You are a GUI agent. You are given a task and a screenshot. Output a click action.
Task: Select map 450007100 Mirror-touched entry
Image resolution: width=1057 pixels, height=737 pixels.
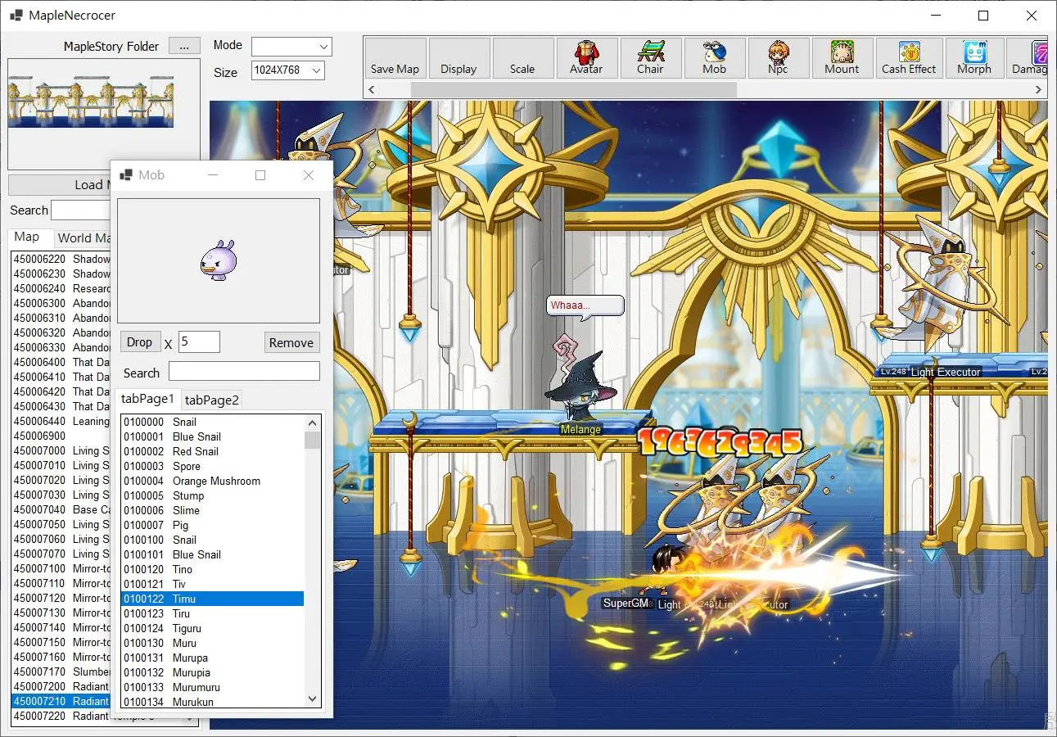pos(61,568)
